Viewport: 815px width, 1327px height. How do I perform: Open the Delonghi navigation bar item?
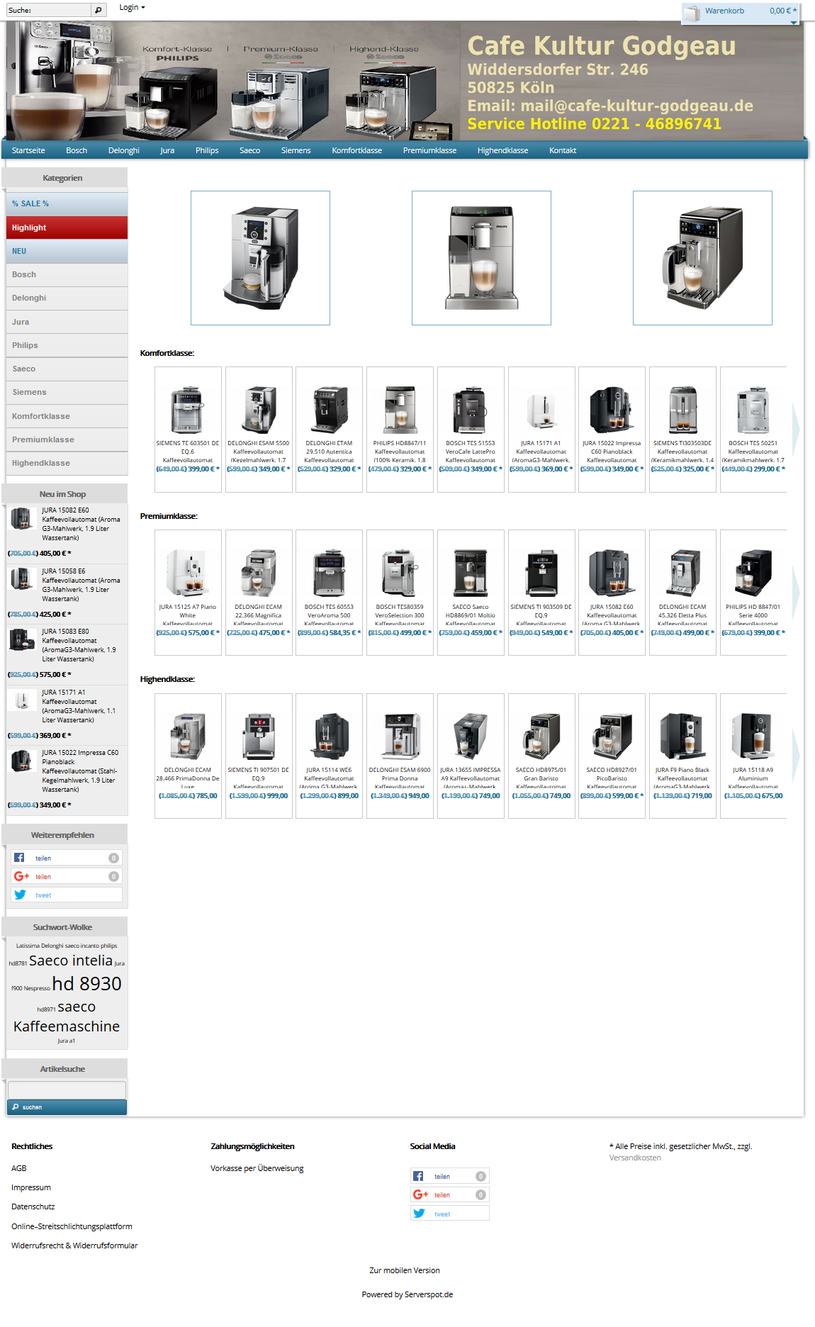124,150
